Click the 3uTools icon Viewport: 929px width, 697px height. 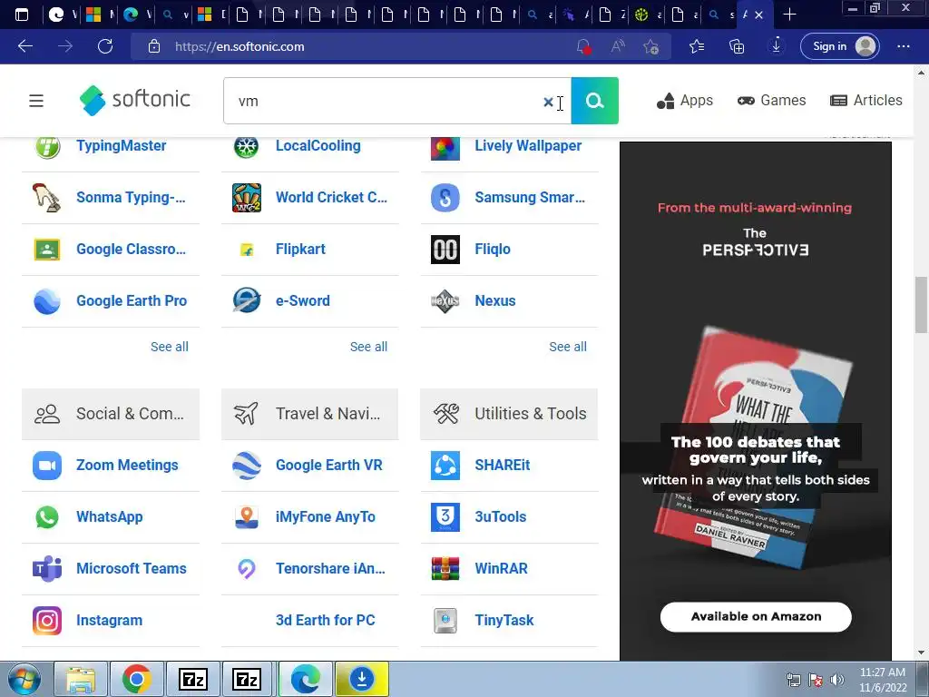(x=445, y=516)
